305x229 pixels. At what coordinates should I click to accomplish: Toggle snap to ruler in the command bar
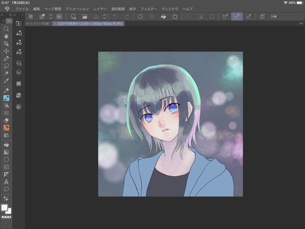point(226,17)
